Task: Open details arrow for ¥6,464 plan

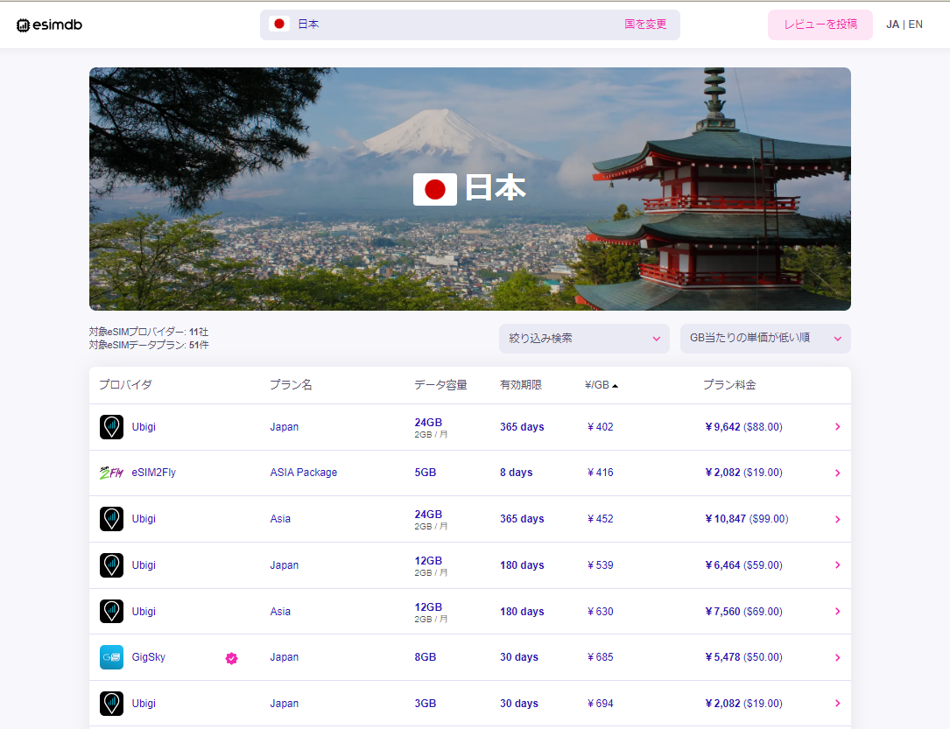Action: point(837,565)
